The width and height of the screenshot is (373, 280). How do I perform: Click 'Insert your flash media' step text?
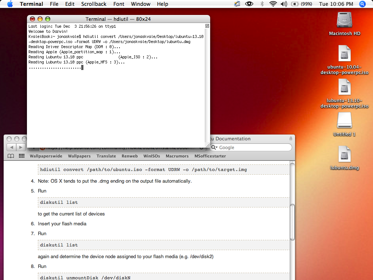[62, 223]
